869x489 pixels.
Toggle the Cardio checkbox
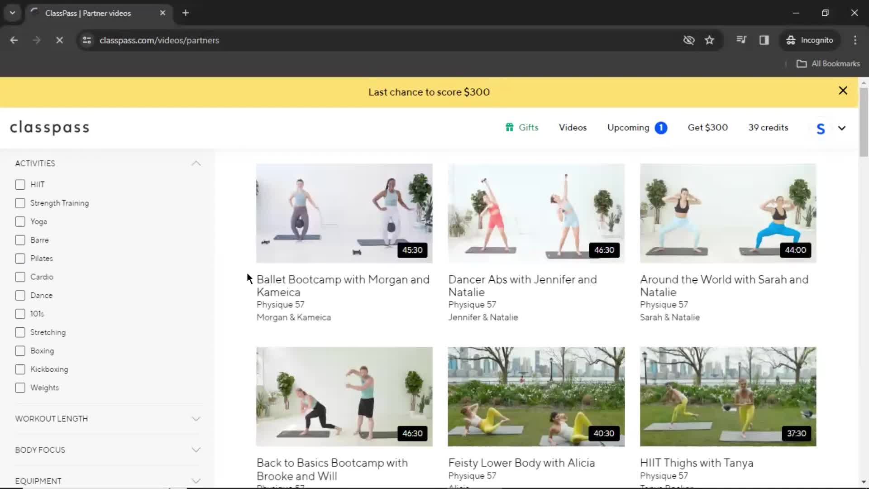click(x=20, y=277)
